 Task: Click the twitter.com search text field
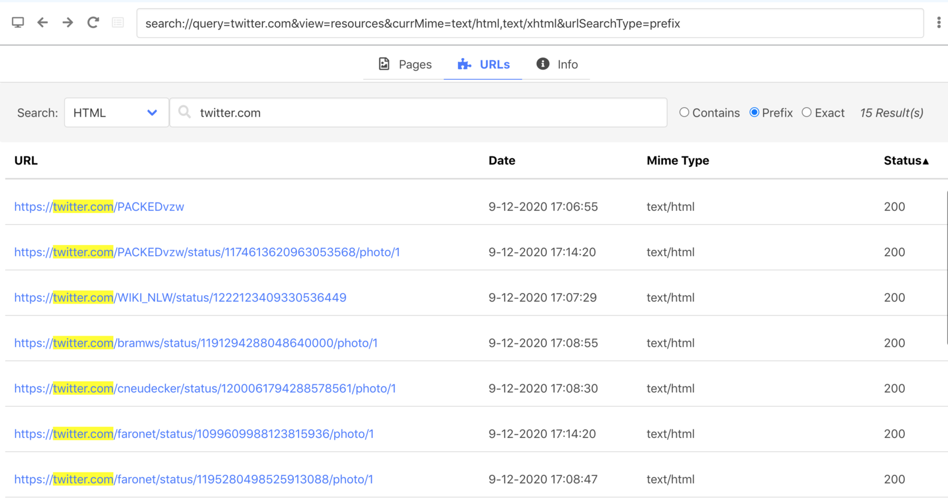tap(427, 112)
